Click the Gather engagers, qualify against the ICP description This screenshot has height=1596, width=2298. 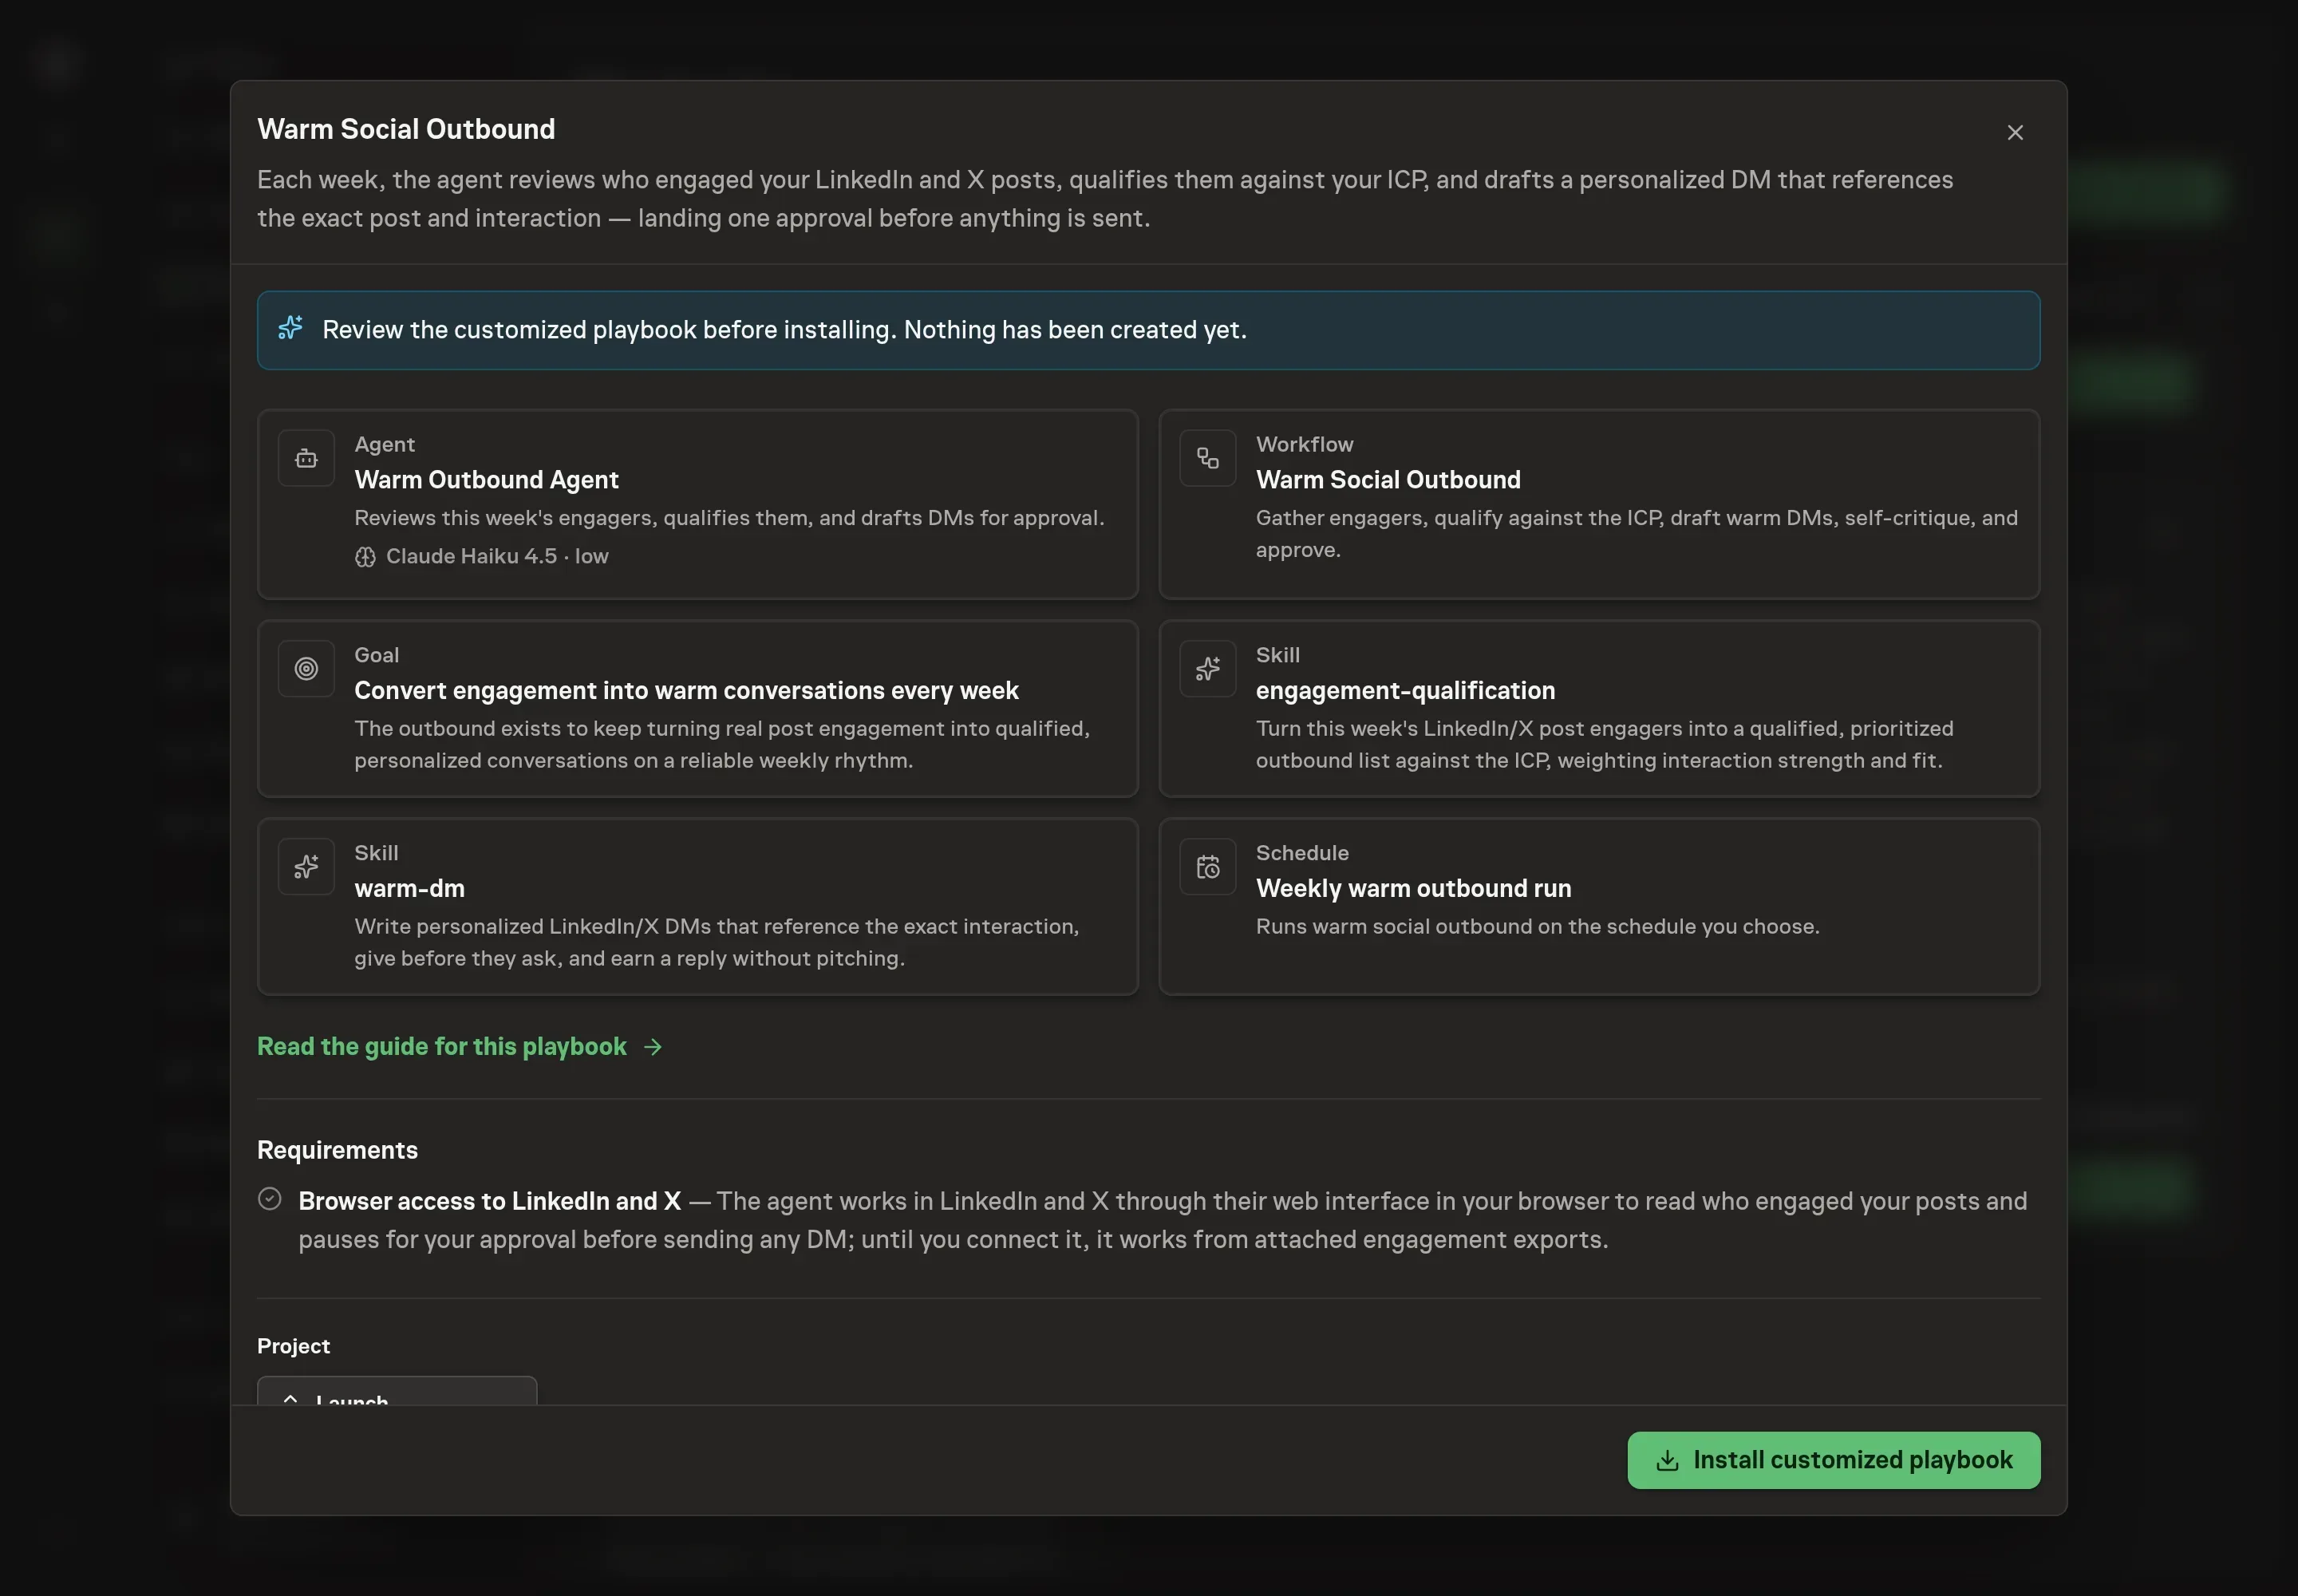[1636, 534]
